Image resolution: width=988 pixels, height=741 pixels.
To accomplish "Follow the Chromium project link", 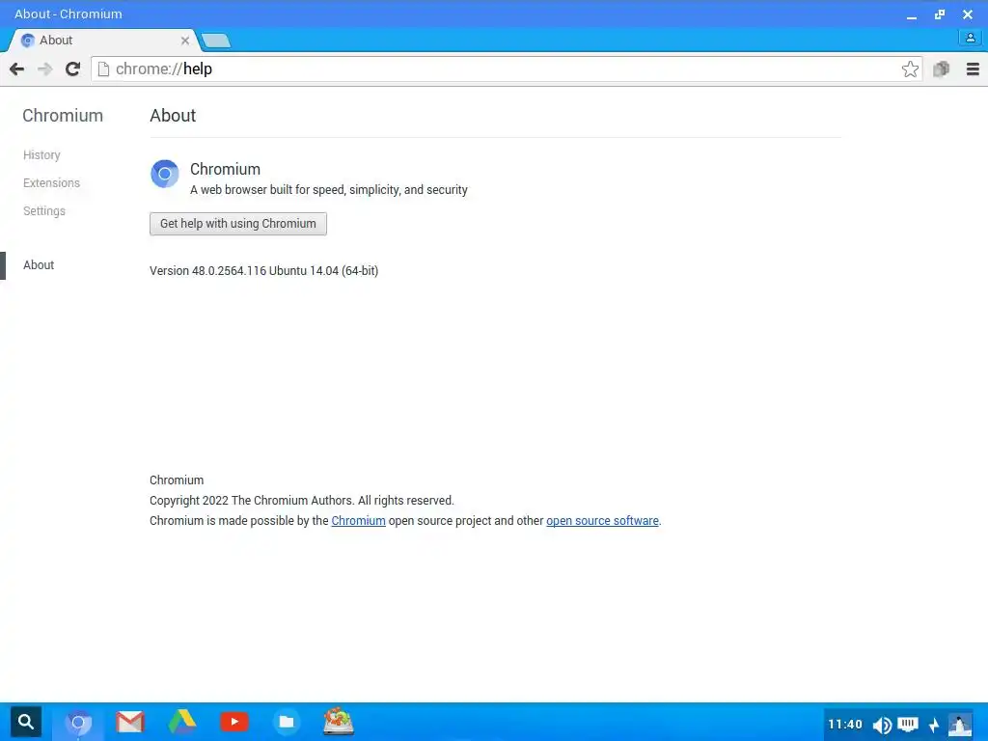I will pyautogui.click(x=359, y=520).
